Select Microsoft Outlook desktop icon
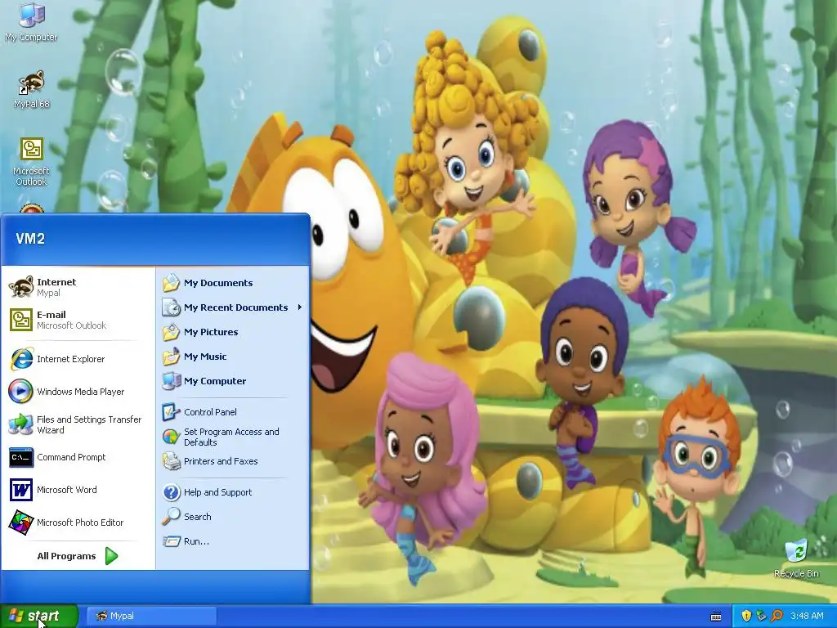 click(31, 161)
